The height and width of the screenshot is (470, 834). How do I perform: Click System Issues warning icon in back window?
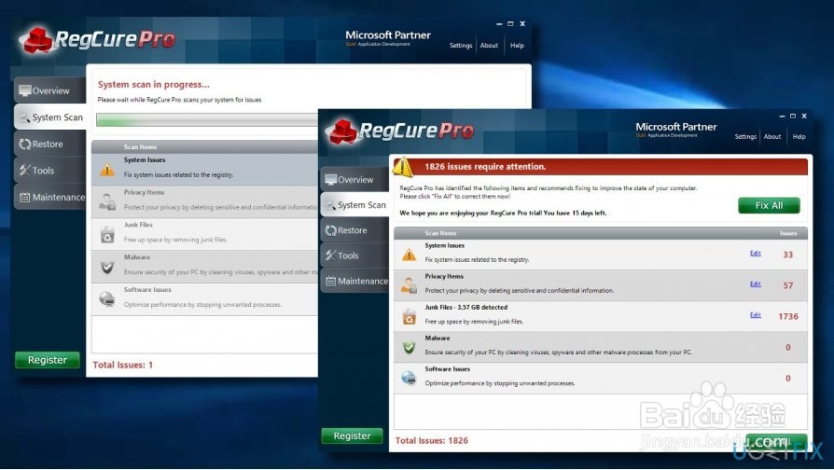click(107, 170)
